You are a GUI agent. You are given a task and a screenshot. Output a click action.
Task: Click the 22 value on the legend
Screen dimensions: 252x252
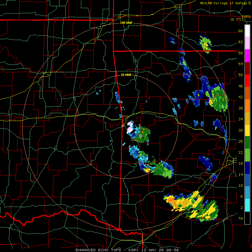pos(241,152)
